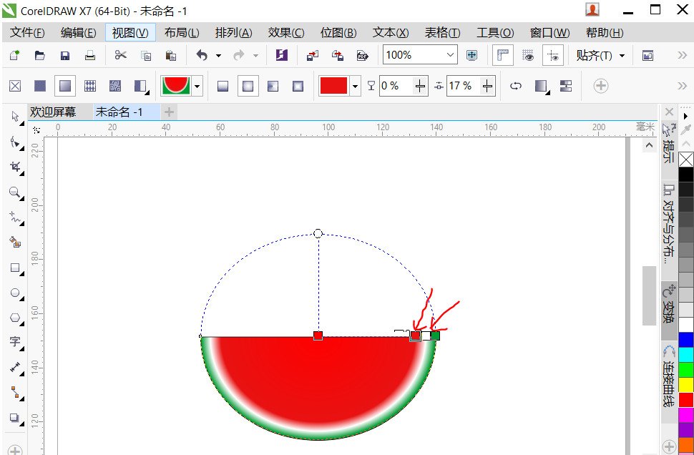
Task: Switch to the 未命名 -1 document tab
Action: [x=119, y=112]
